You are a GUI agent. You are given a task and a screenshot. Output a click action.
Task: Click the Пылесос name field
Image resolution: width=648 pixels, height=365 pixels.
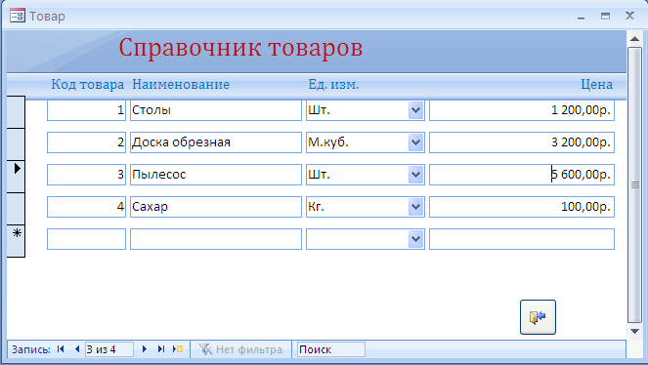click(216, 175)
